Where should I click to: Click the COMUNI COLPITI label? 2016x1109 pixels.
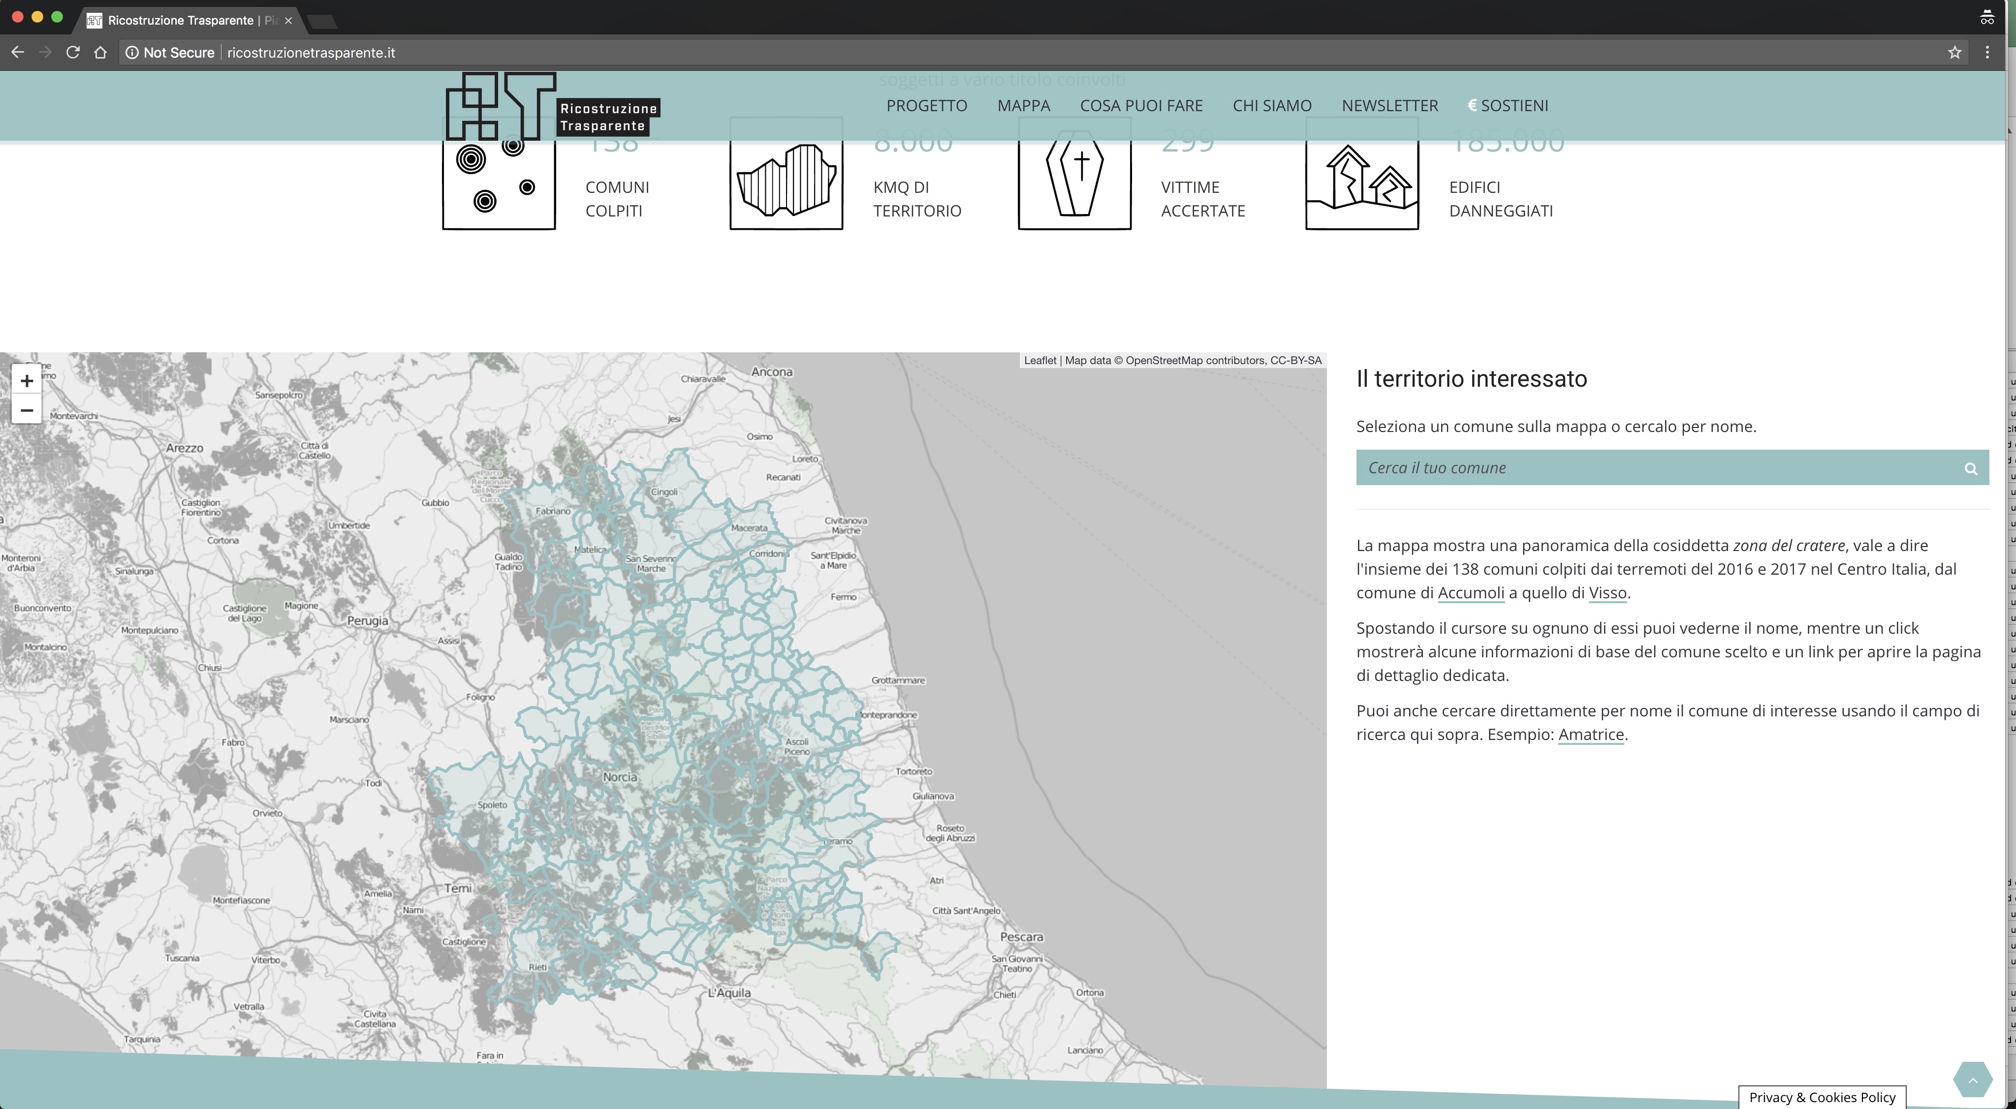coord(618,199)
